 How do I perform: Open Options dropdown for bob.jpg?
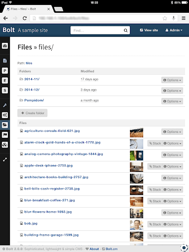173,224
